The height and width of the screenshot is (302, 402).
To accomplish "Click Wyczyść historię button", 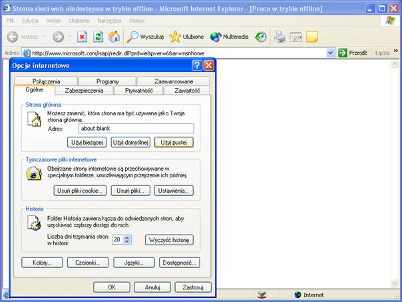I will click(169, 240).
